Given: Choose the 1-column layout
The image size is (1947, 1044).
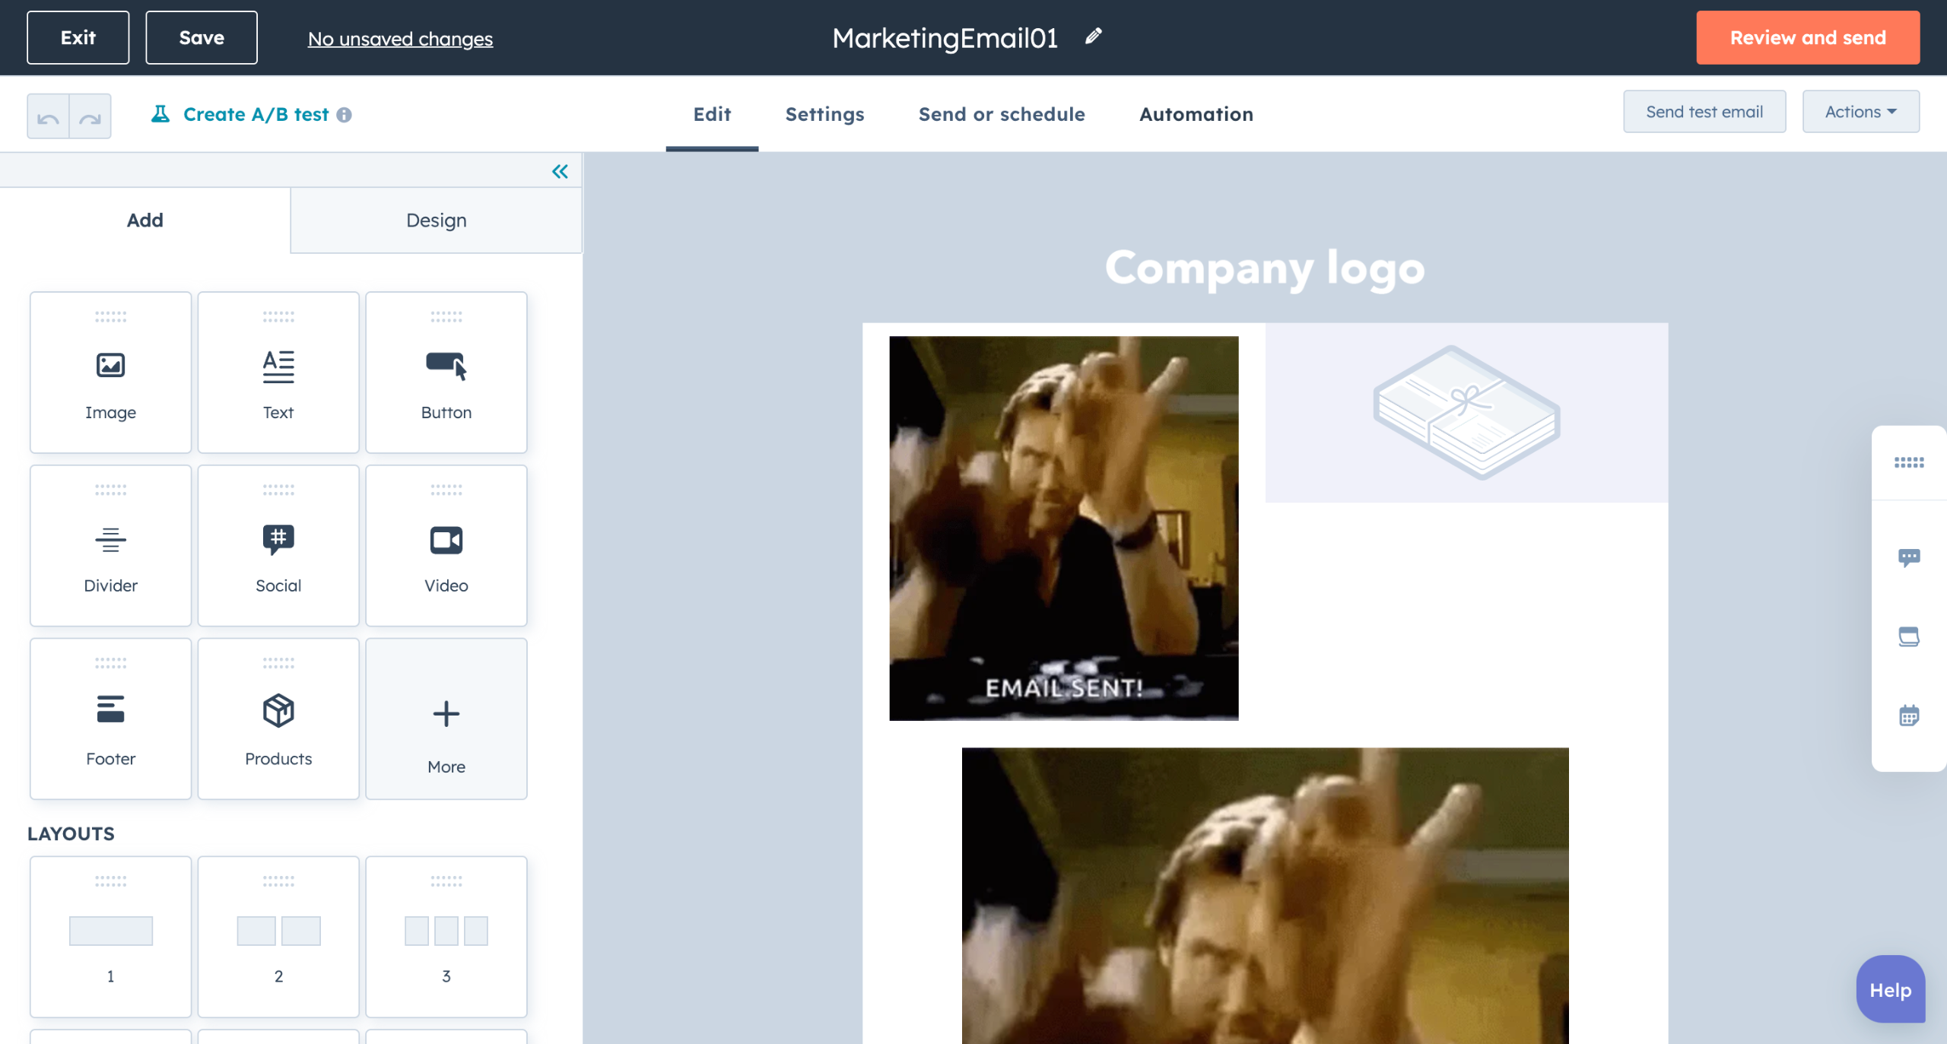Looking at the screenshot, I should click(x=111, y=937).
